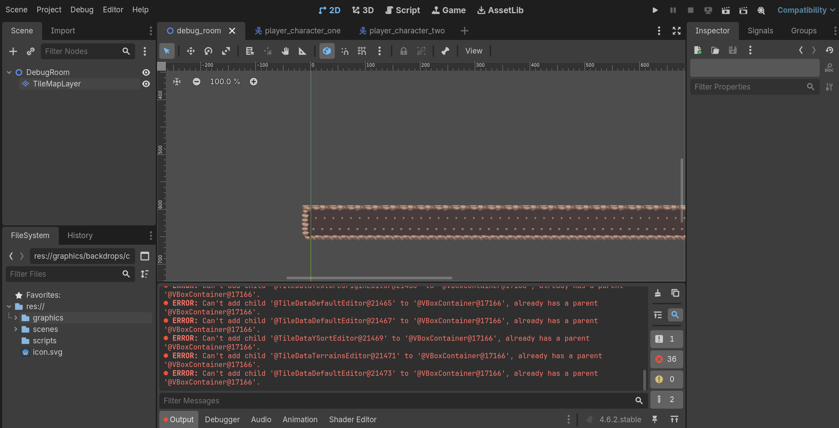
Task: Toggle error messages filter showing 36
Action: click(666, 359)
